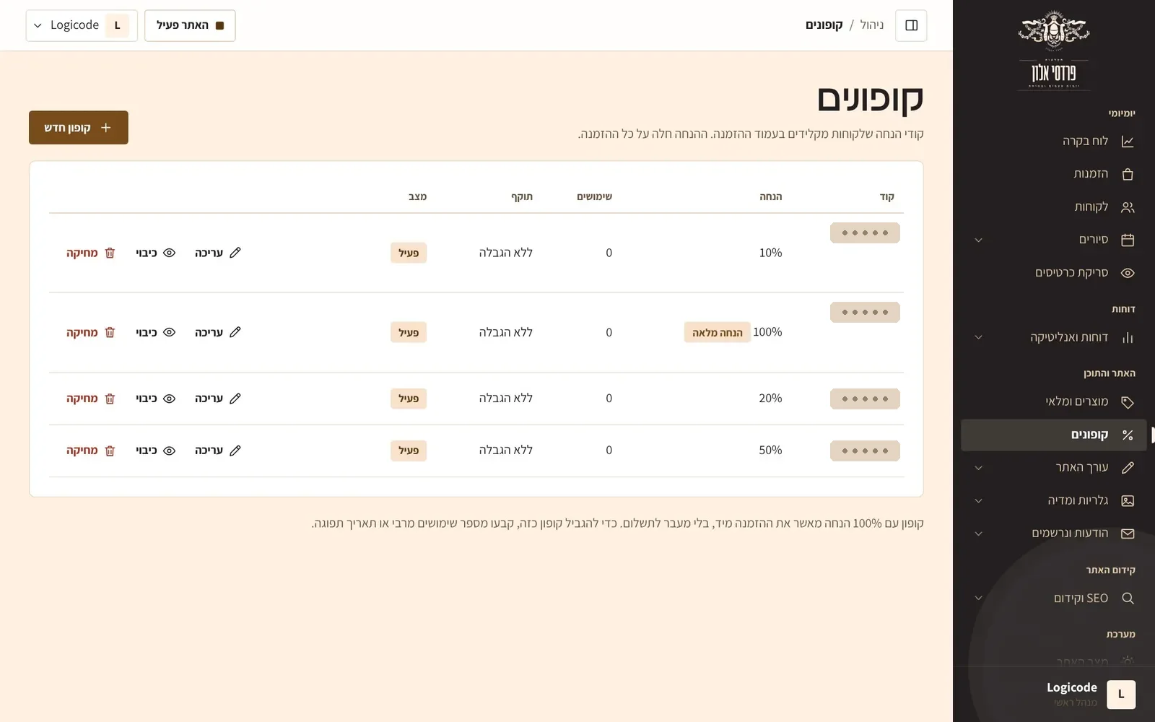The image size is (1155, 722).
Task: Disable the 100% coupon via כיבוי
Action: [156, 332]
